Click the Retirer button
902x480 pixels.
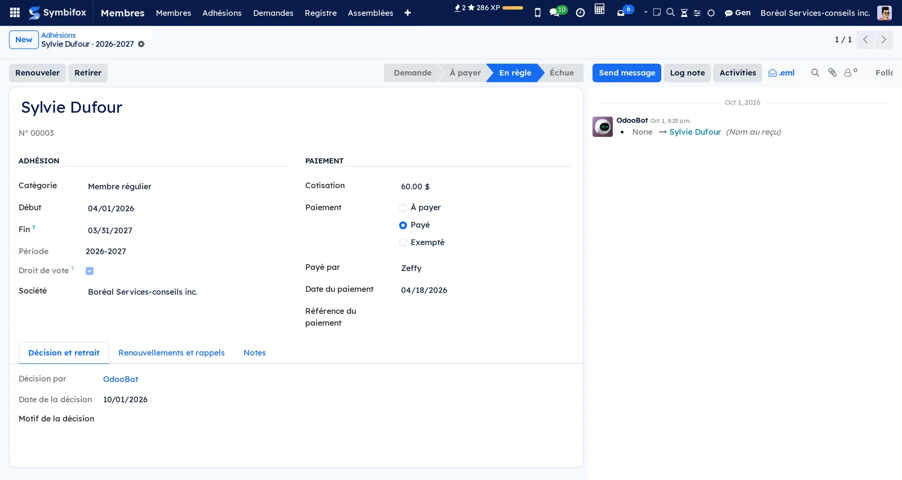click(88, 73)
